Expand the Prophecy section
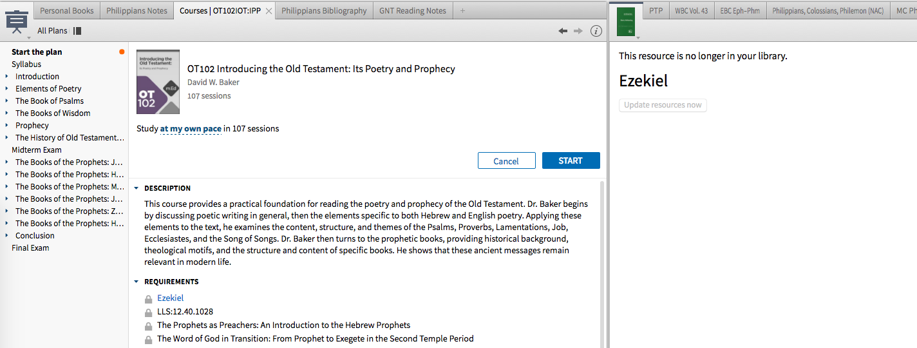This screenshot has height=348, width=917. (7, 126)
